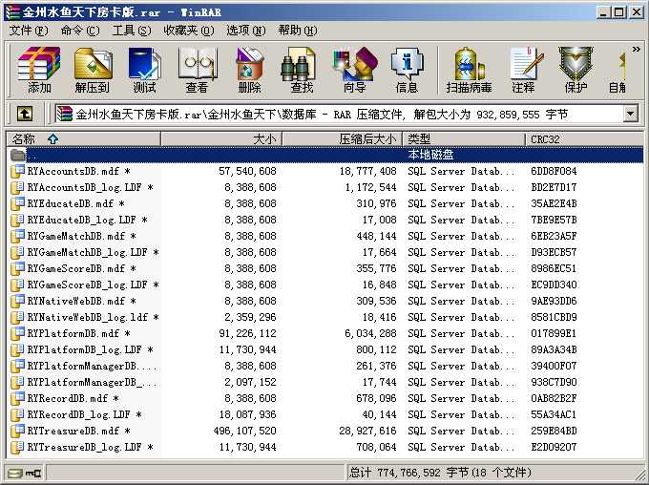The image size is (649, 485).
Task: Open the Favorites (收藏夹) menu
Action: [x=189, y=31]
